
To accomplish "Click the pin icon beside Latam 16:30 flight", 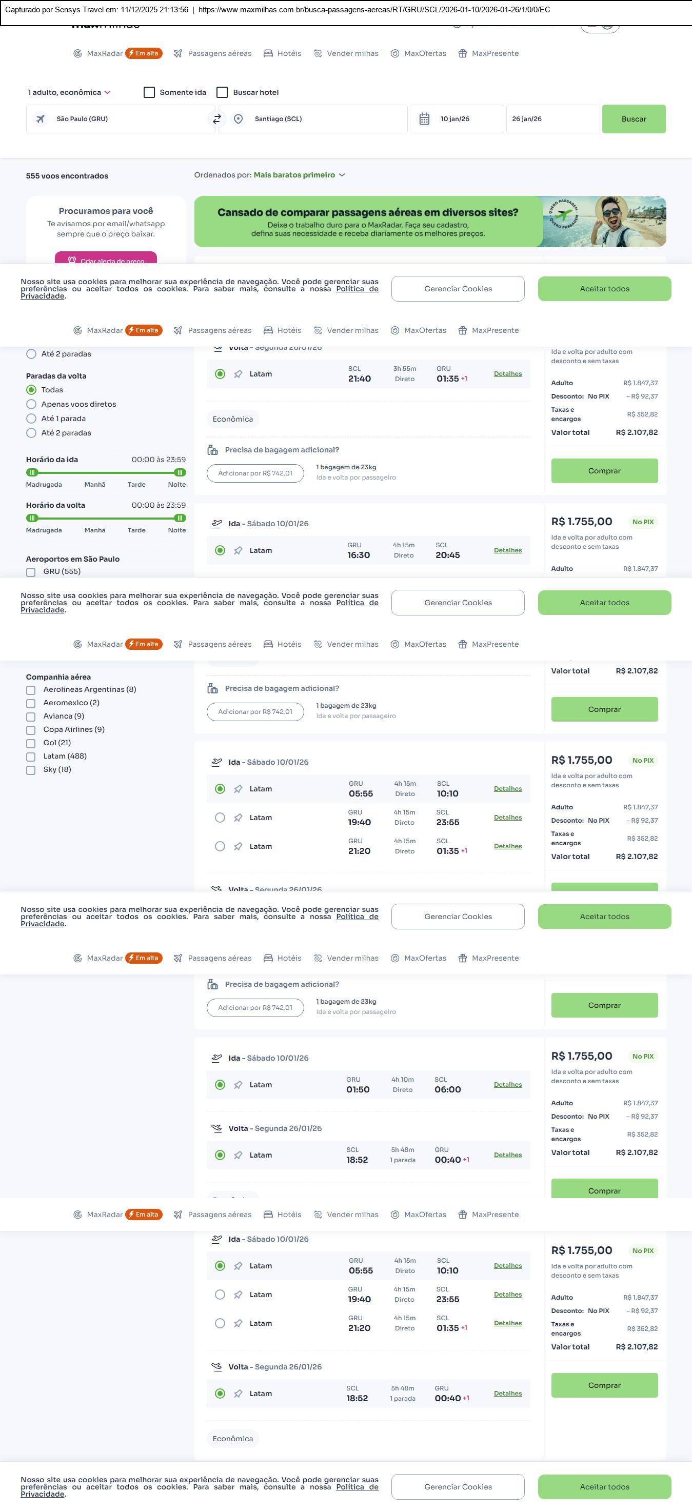I will click(239, 550).
